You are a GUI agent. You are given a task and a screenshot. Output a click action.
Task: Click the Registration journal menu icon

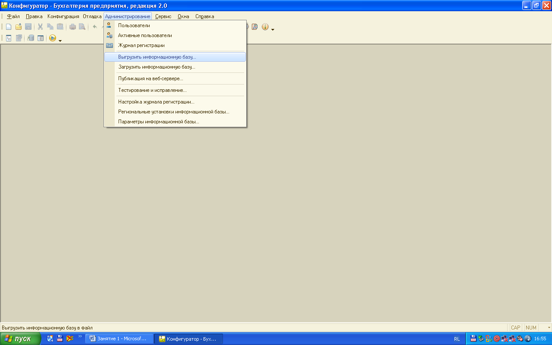point(110,45)
